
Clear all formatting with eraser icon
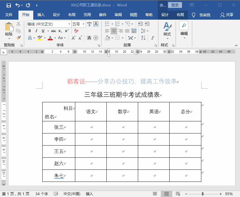[x=76, y=31]
